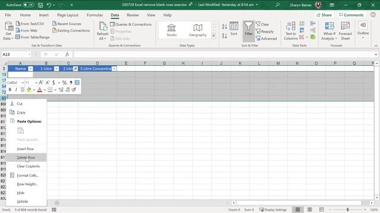380x213 pixels.
Task: Apply font color from mini toolbar
Action: 40,90
